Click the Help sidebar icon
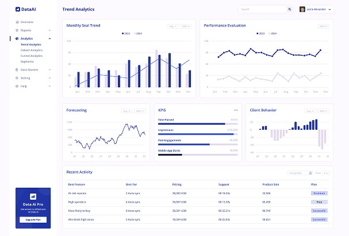 17,86
